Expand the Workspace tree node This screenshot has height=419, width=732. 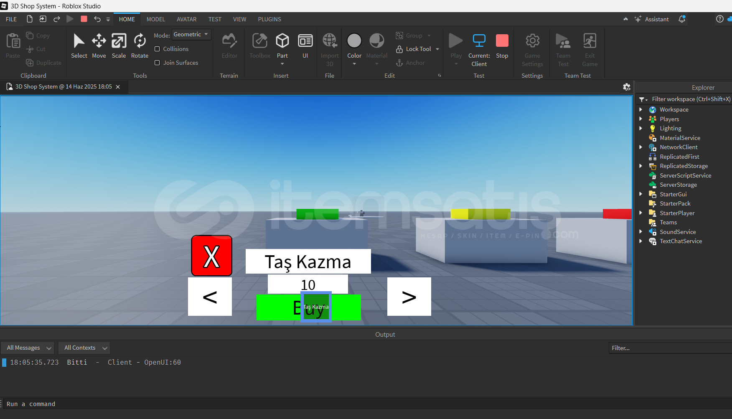tap(640, 109)
